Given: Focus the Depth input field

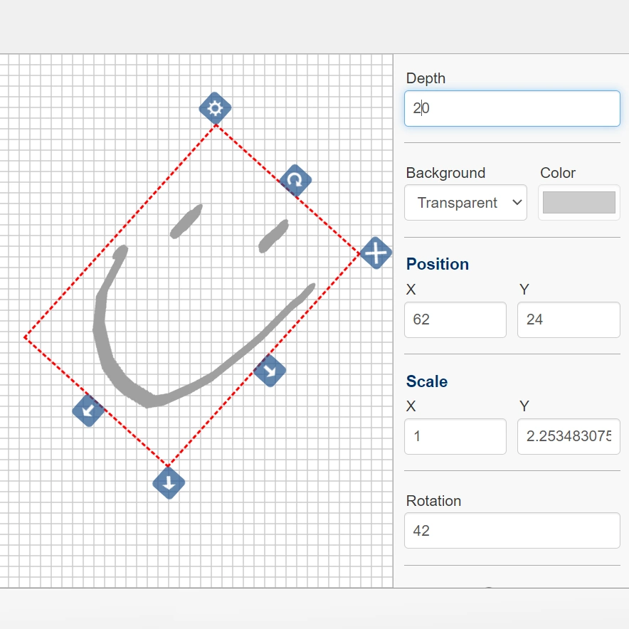Looking at the screenshot, I should pos(512,109).
